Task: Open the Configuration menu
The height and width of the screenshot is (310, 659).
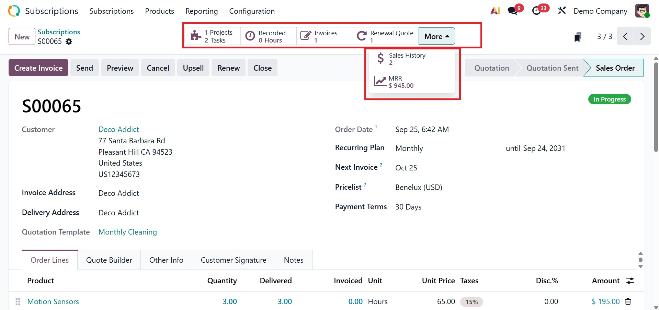Action: (x=252, y=11)
